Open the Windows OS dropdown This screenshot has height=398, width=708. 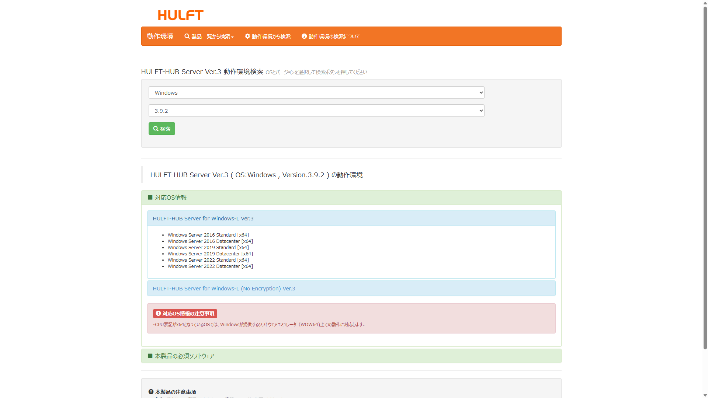coord(316,92)
